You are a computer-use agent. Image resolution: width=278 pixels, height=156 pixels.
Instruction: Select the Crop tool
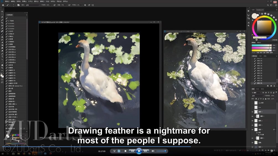2,23
